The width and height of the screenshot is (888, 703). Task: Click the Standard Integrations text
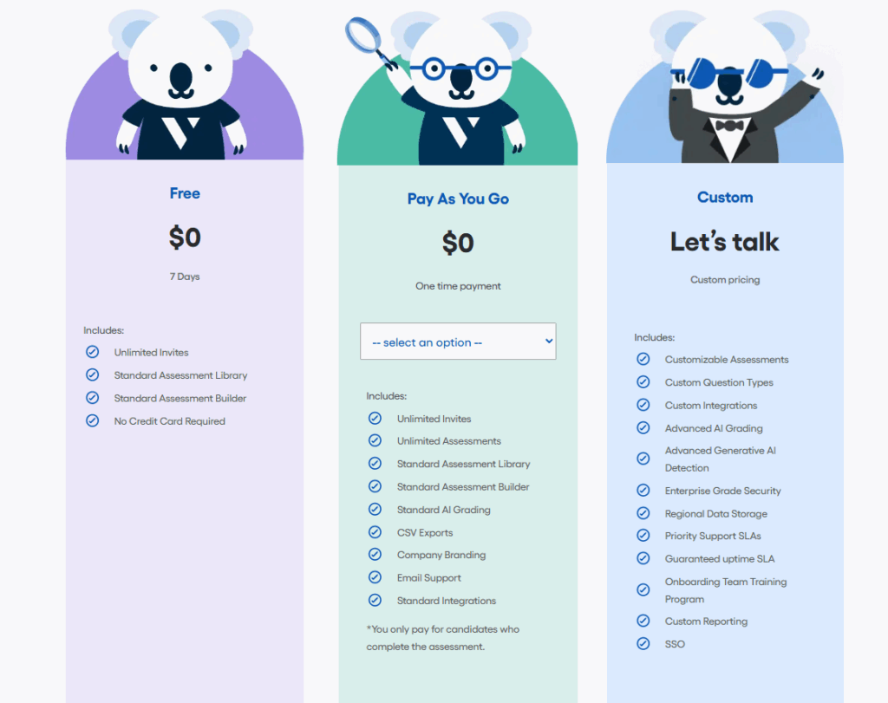(x=447, y=601)
